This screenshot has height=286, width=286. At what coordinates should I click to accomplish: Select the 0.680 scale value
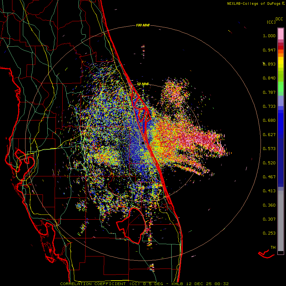coord(269,120)
